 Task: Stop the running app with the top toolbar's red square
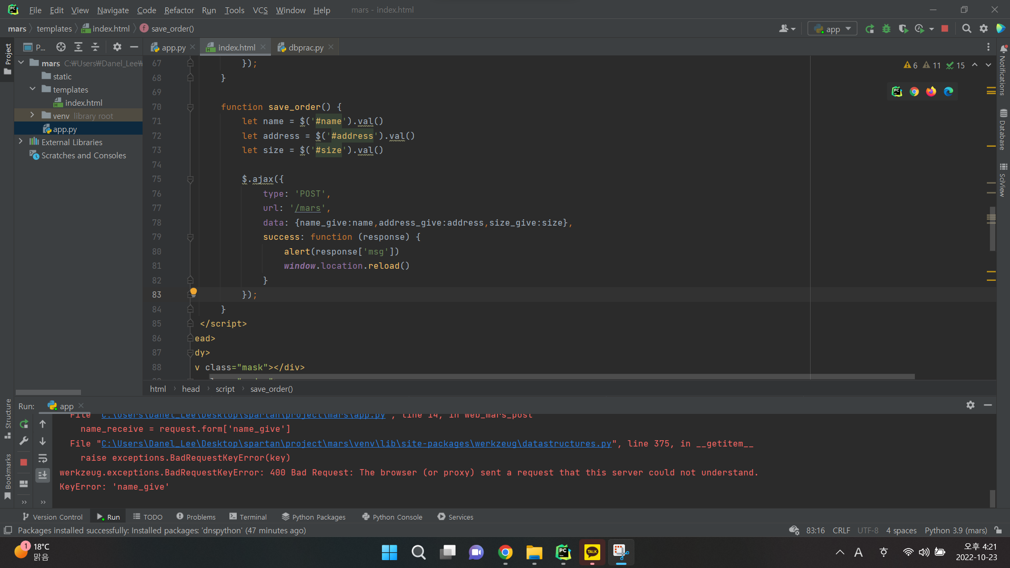point(945,29)
